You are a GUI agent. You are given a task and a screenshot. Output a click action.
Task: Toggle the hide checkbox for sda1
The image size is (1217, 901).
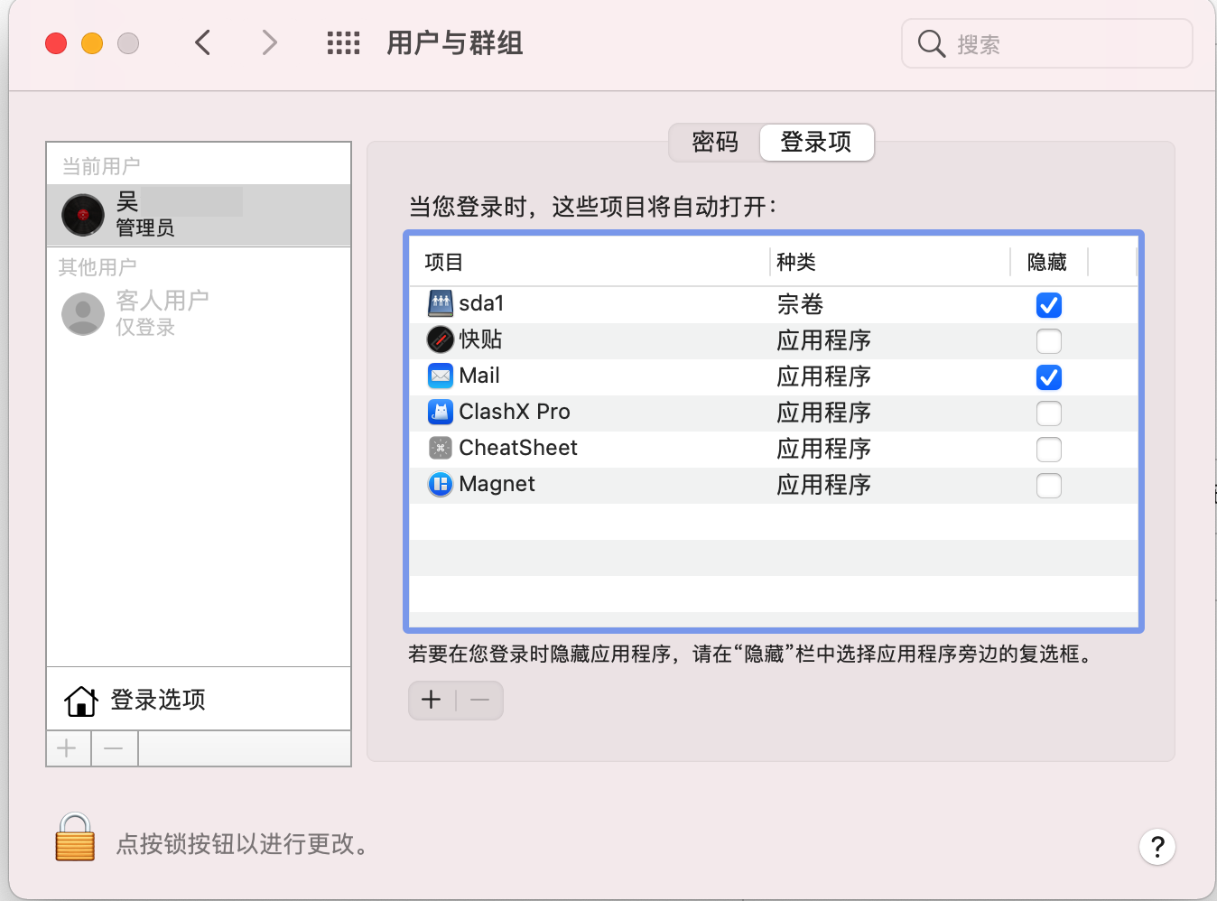1049,305
